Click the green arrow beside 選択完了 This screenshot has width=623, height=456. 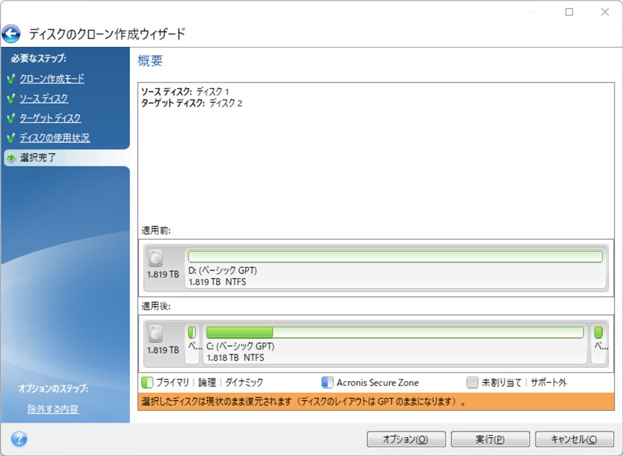[11, 157]
